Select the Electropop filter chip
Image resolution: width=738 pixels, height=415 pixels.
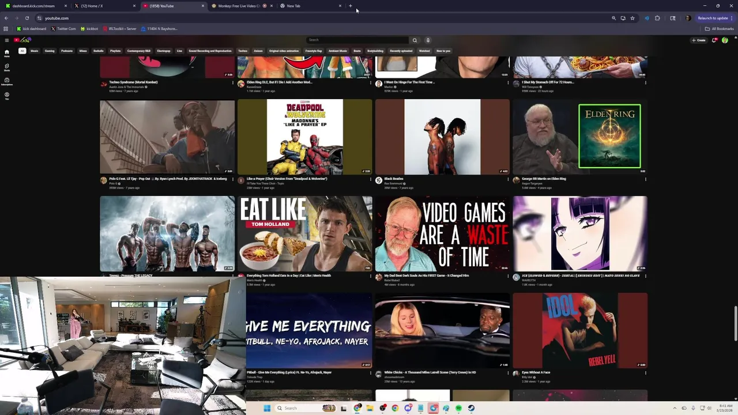tap(164, 51)
